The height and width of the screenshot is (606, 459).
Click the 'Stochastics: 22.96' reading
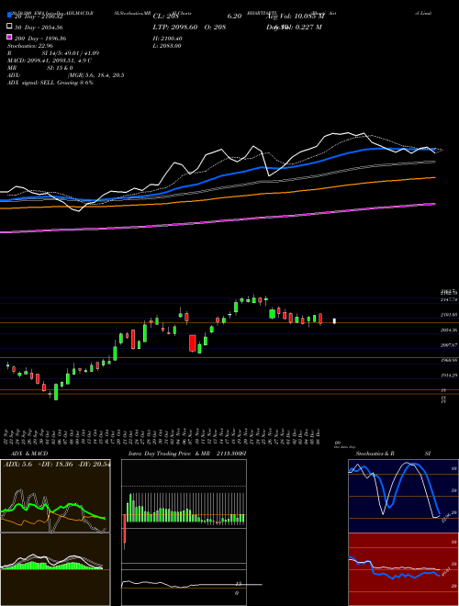coord(30,46)
